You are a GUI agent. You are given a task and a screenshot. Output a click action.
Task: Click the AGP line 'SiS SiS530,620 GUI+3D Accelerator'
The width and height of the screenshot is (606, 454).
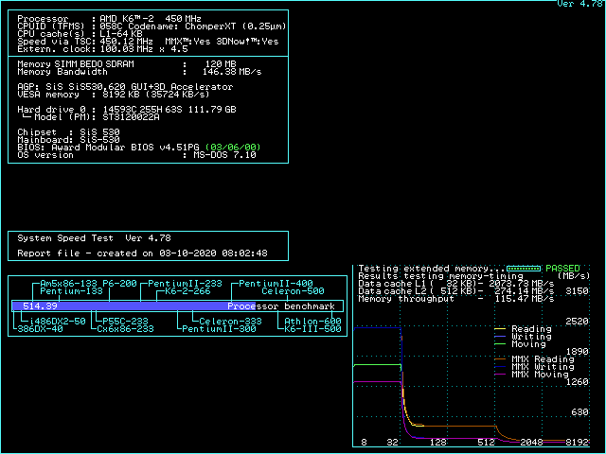(139, 87)
